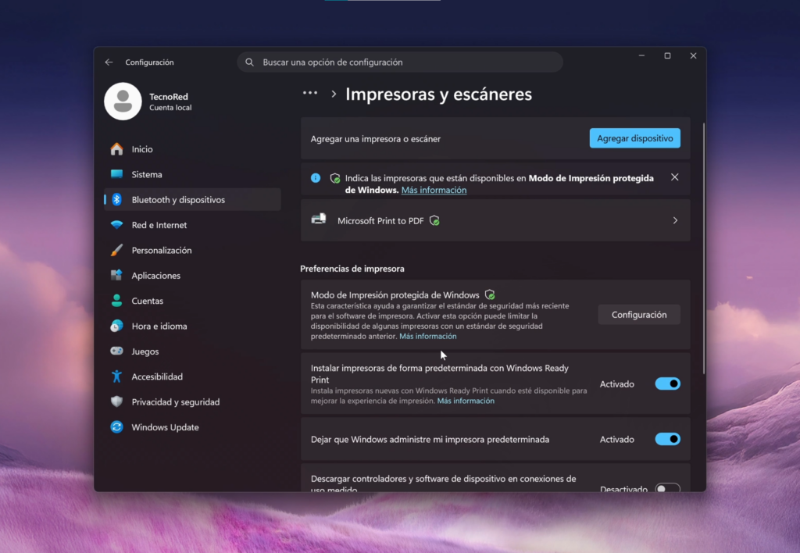Click the Desactivado label

[623, 489]
